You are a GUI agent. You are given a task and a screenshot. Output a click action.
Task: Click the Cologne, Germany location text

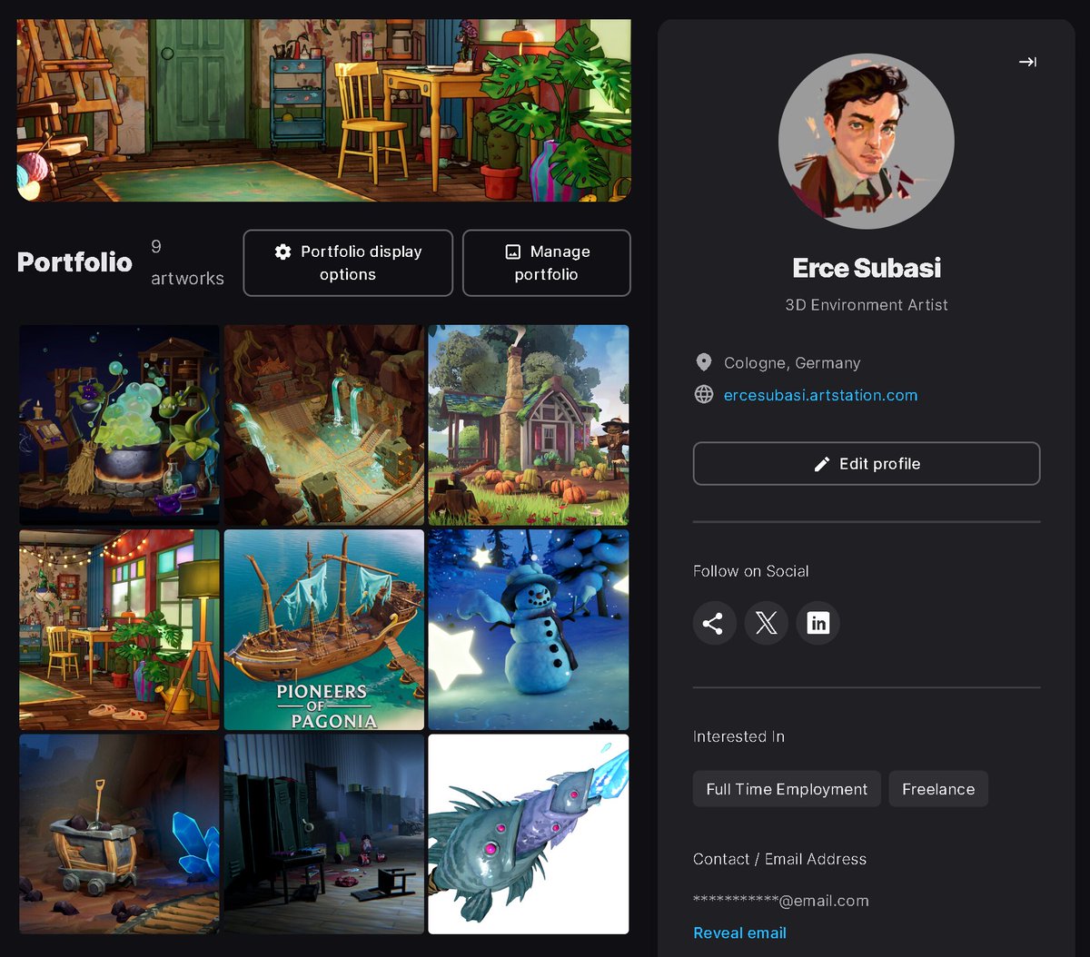coord(792,363)
